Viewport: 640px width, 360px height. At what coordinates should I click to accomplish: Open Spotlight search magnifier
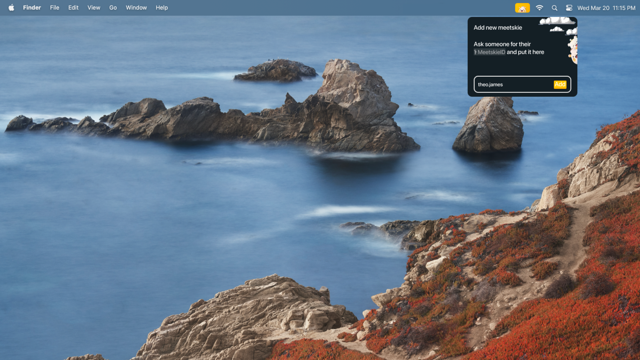click(x=554, y=8)
